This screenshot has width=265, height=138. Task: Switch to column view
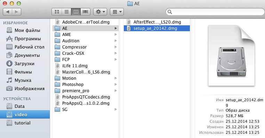[x=76, y=12]
